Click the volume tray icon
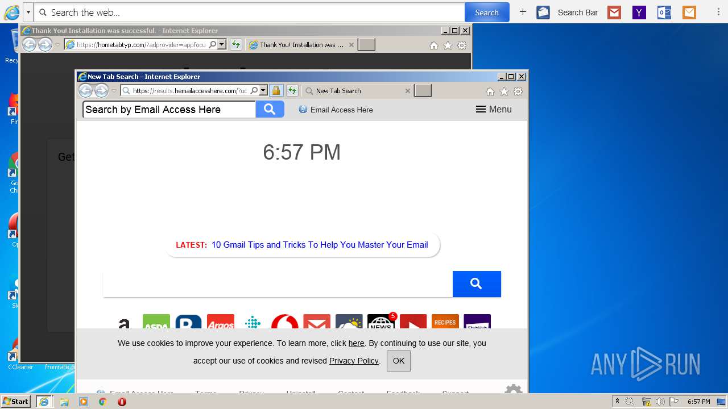 pos(660,402)
